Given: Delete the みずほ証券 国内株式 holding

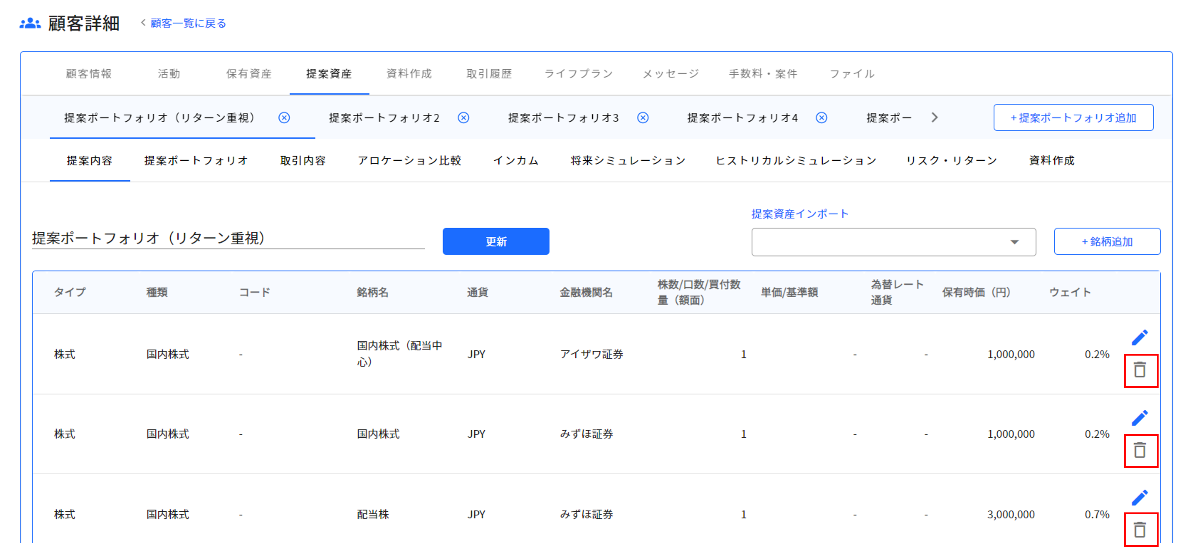Looking at the screenshot, I should (x=1140, y=451).
